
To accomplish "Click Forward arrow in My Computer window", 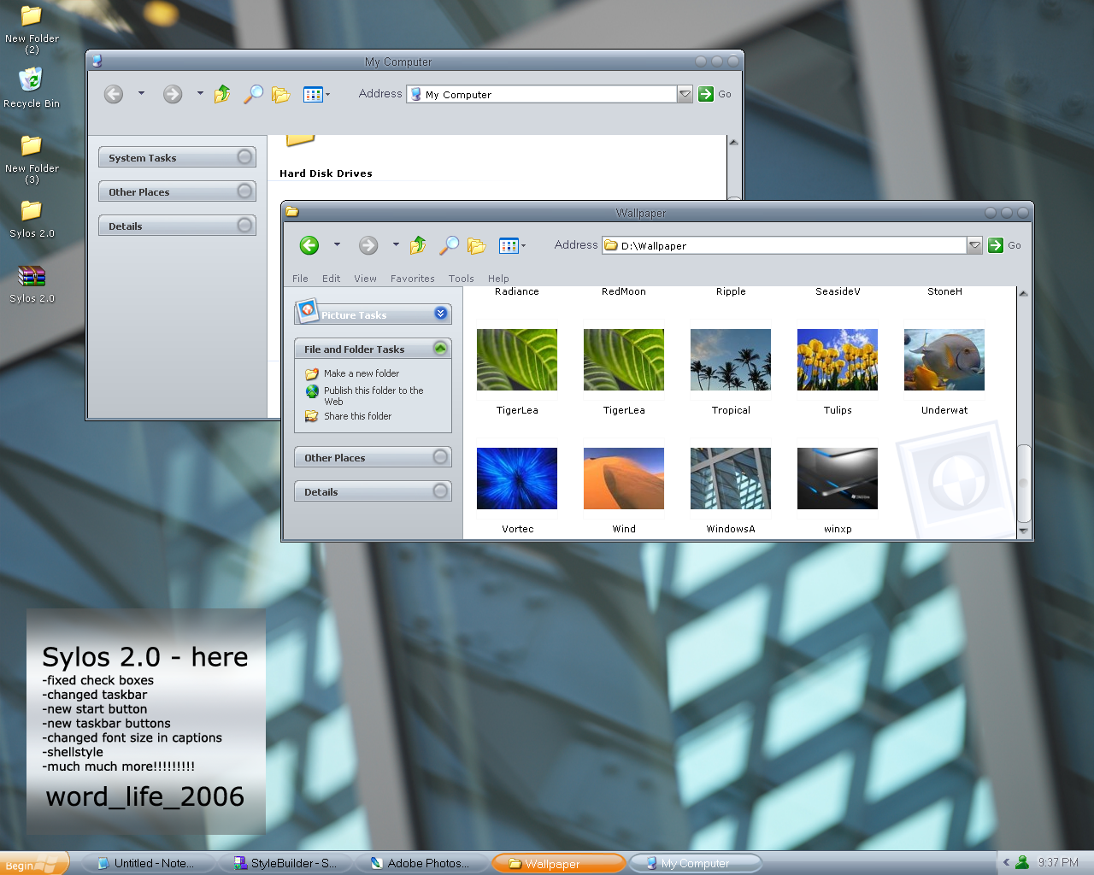I will pos(173,94).
